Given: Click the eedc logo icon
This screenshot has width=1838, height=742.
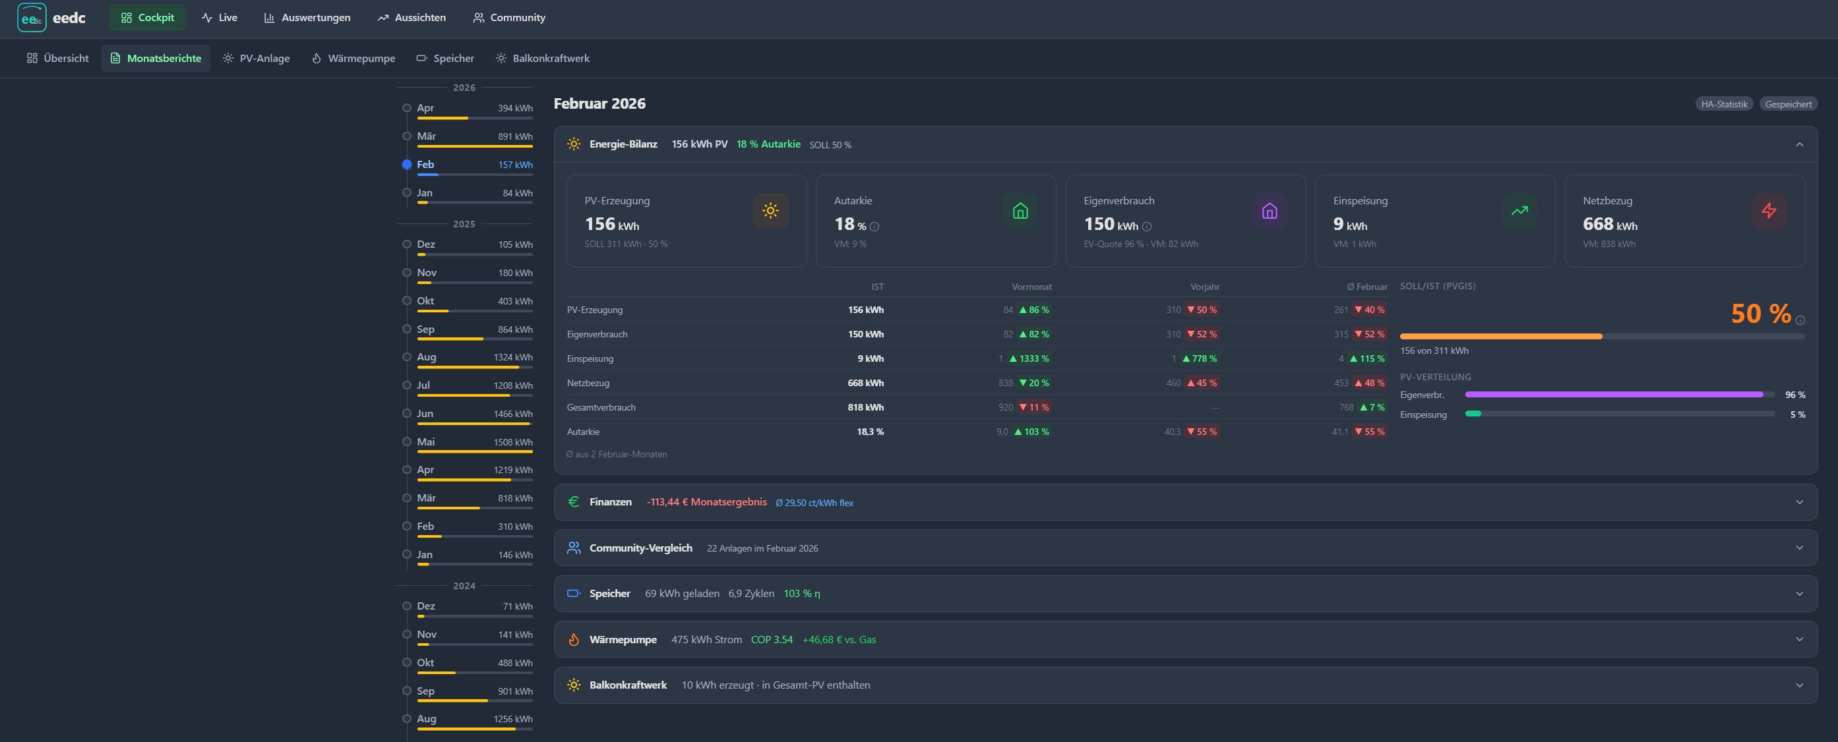Looking at the screenshot, I should pyautogui.click(x=32, y=18).
